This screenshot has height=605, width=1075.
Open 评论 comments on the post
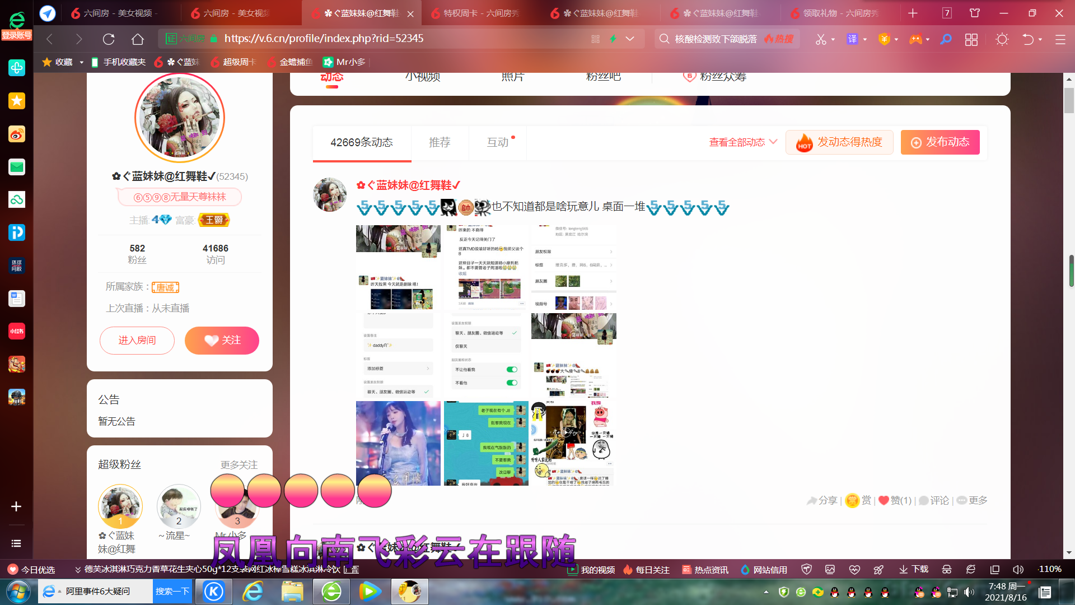click(934, 500)
